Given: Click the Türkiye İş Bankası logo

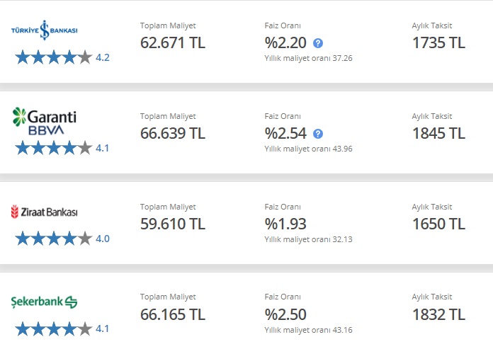Looking at the screenshot, I should point(45,30).
